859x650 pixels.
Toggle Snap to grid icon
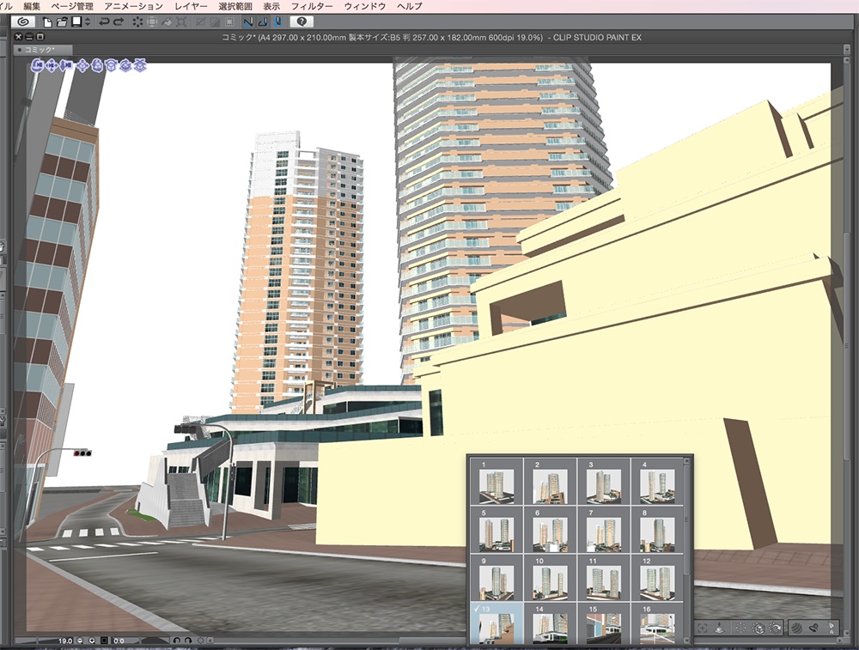pos(277,22)
